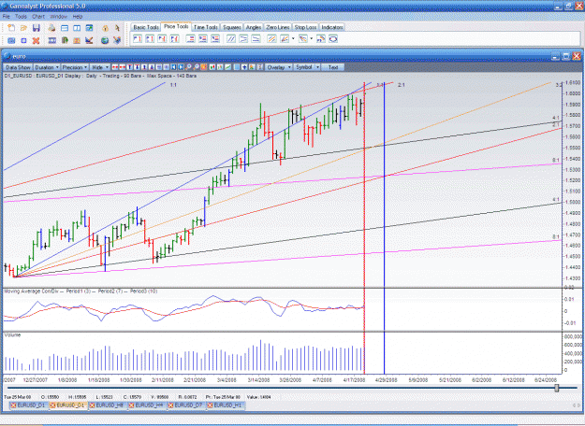Switch to the Stop Loss tab
Viewport: 585px width, 426px height.
point(305,27)
